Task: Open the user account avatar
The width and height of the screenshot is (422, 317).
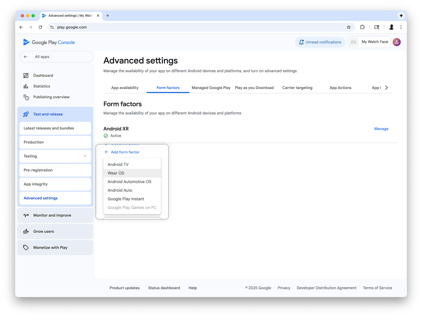Action: (x=396, y=42)
